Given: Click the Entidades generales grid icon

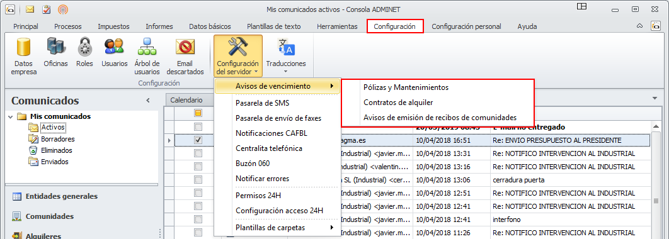Looking at the screenshot, I should 16,196.
